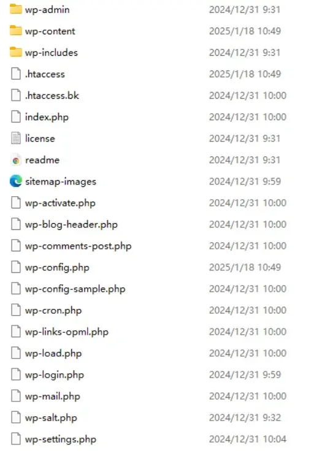Select the wp-mail.php file icon
Image resolution: width=314 pixels, height=453 pixels.
[15, 396]
